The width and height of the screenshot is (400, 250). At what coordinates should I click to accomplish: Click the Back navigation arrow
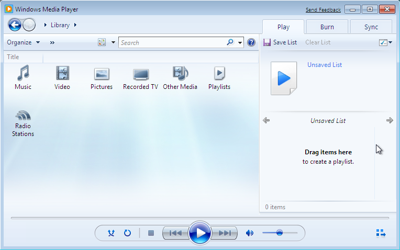[15, 25]
